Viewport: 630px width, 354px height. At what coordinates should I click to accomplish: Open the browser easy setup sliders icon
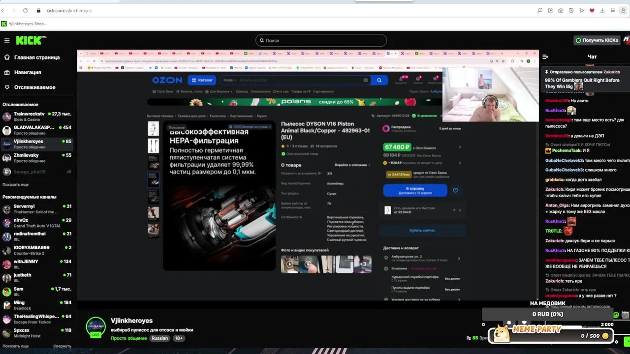pyautogui.click(x=613, y=10)
